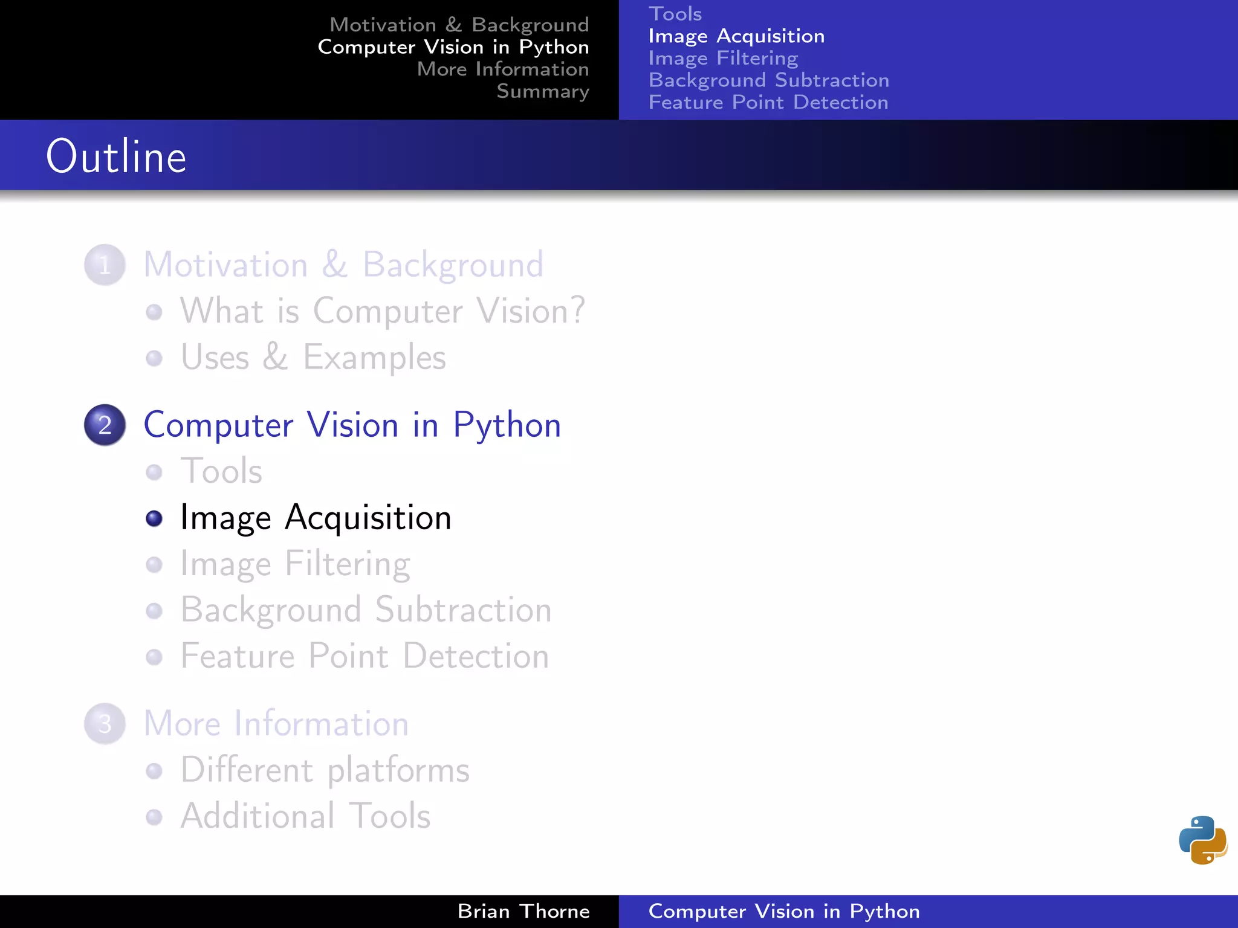The image size is (1238, 928).
Task: Open 'Motivation & Background' in header navigation
Action: [459, 25]
